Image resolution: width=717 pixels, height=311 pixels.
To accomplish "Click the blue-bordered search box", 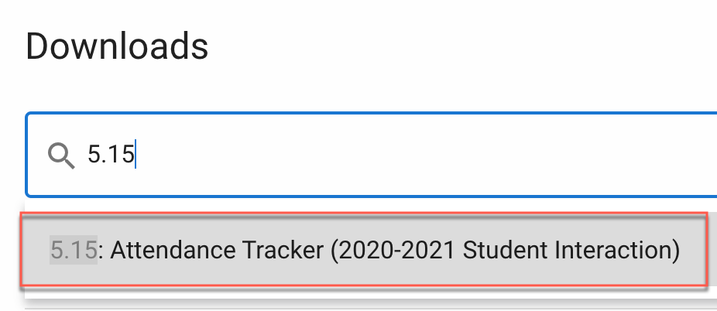I will point(371,155).
